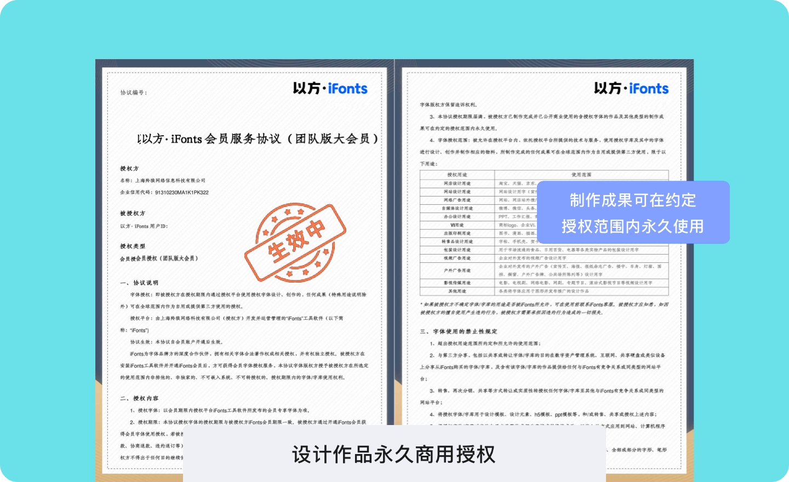
Task: Select the 网店设计用途 table row
Action: 544,183
